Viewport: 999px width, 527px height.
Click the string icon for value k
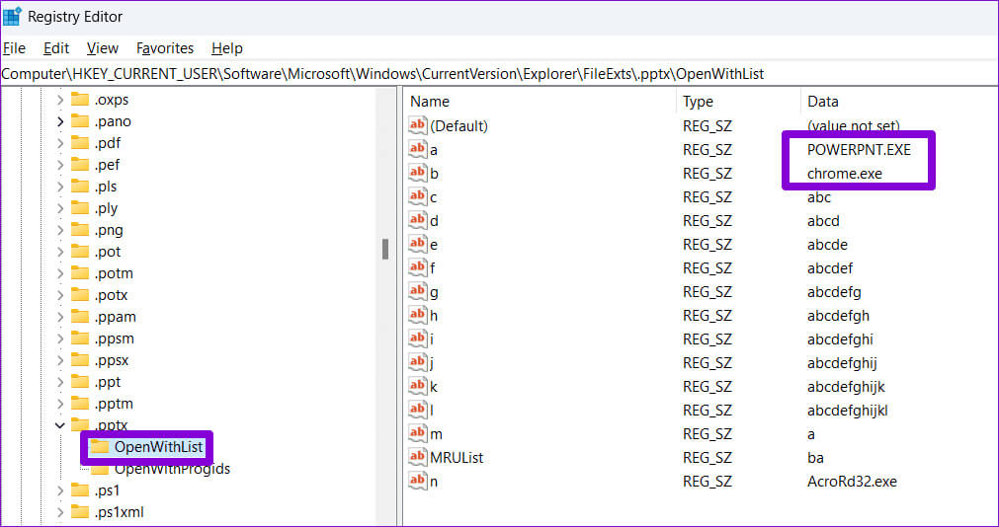[x=418, y=386]
